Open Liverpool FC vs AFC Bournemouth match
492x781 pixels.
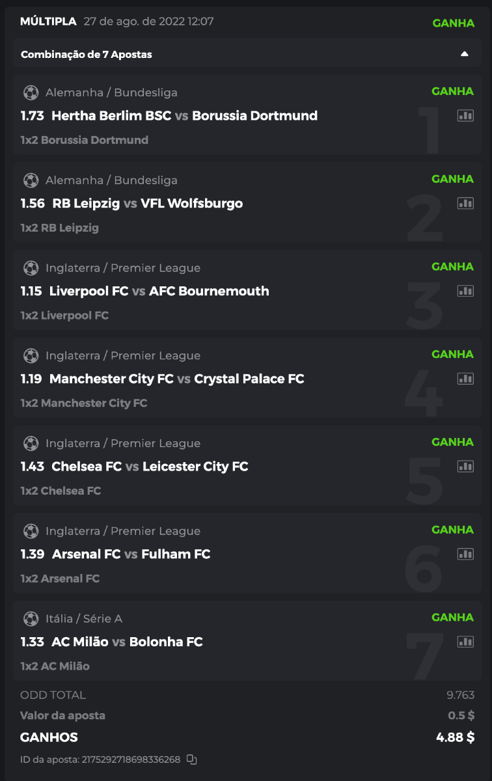[x=159, y=291]
